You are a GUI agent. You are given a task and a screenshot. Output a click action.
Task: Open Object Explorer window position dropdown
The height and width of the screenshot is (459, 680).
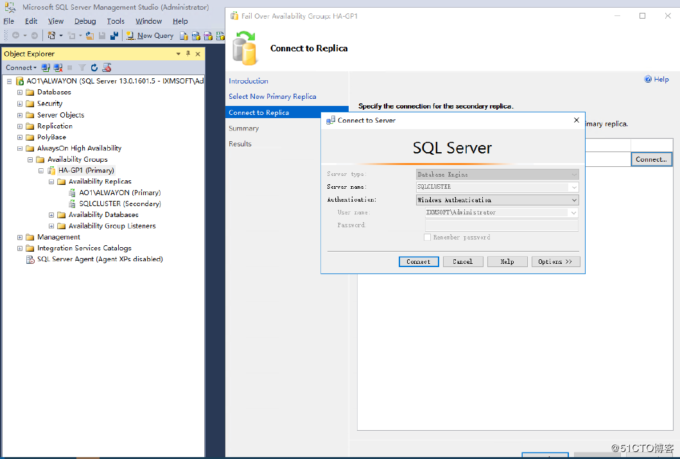(179, 54)
